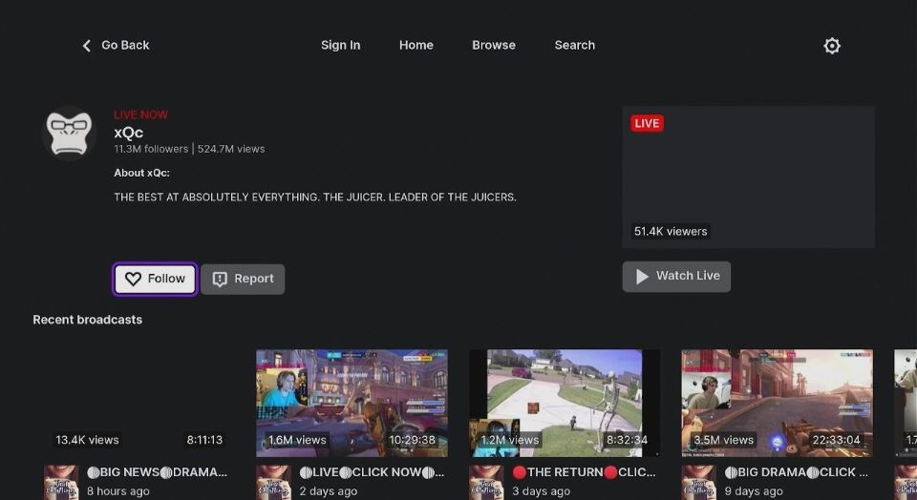Click the 8:11:13 duration label
Screen dimensions: 917x500
coord(204,440)
